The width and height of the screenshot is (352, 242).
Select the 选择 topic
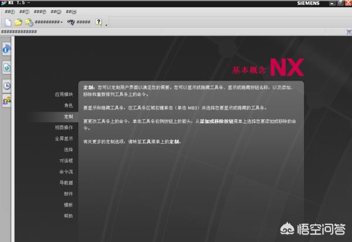[x=69, y=149]
